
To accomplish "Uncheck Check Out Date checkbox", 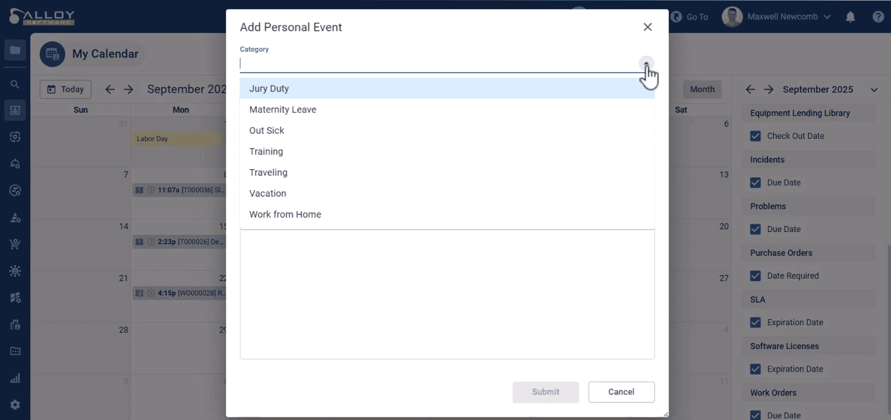I will pos(755,136).
